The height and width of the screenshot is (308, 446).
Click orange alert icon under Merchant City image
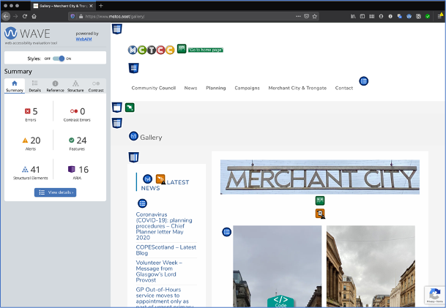[320, 214]
